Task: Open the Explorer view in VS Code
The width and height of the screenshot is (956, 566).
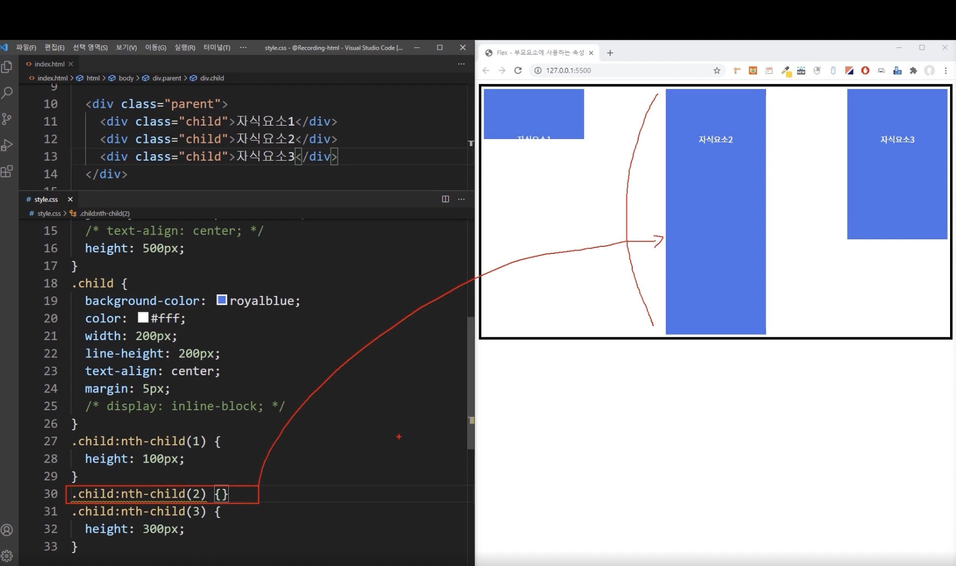Action: (x=7, y=67)
